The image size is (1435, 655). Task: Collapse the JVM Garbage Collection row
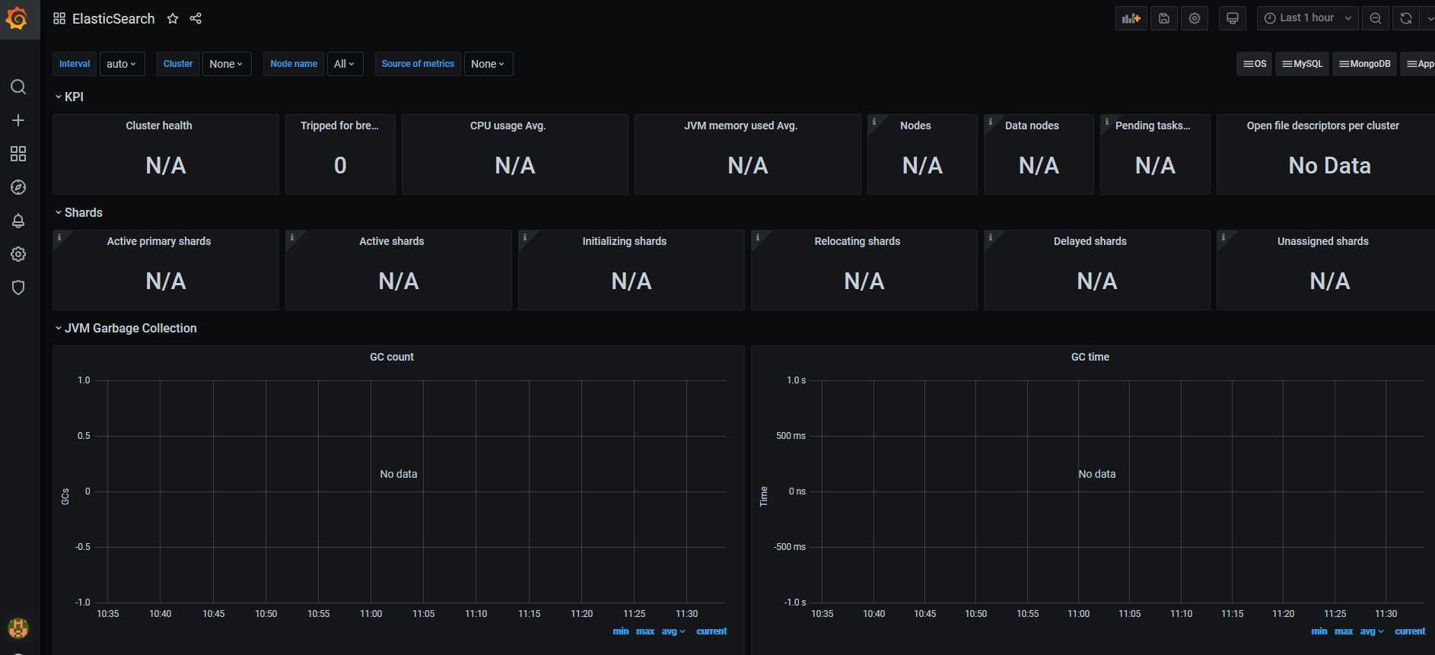coord(130,328)
